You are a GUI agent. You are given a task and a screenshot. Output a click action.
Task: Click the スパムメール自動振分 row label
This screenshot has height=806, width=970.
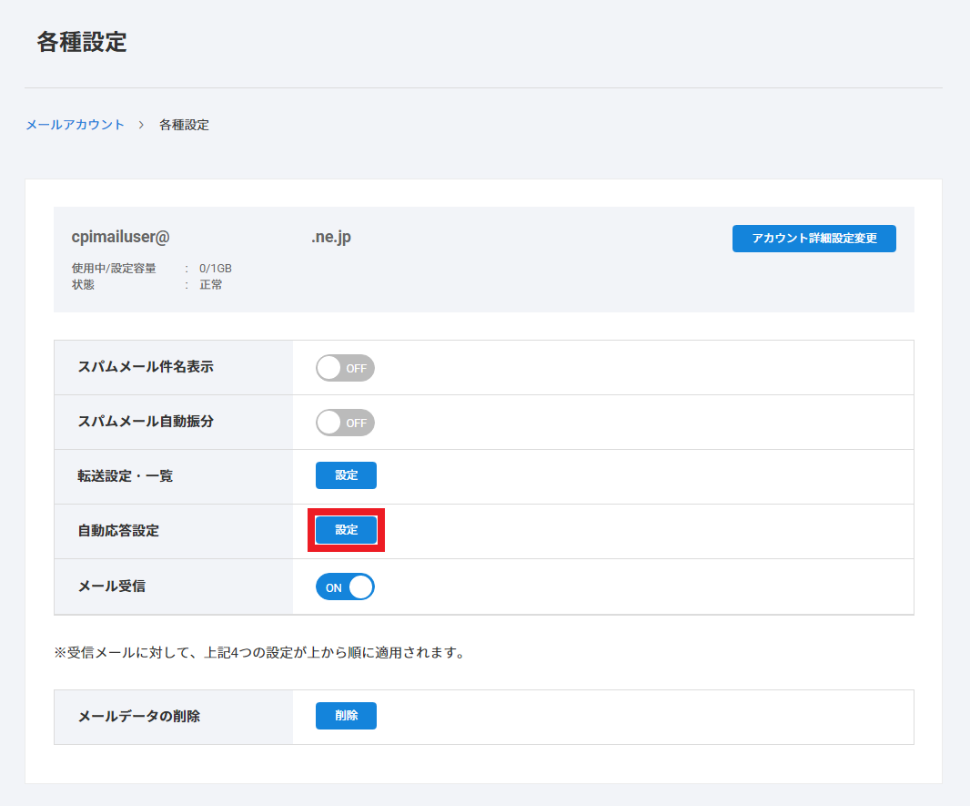pos(146,422)
